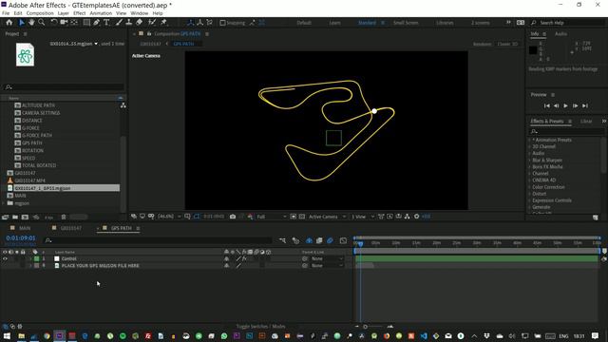This screenshot has width=608, height=342.
Task: Open the Animation menu
Action: point(101,13)
